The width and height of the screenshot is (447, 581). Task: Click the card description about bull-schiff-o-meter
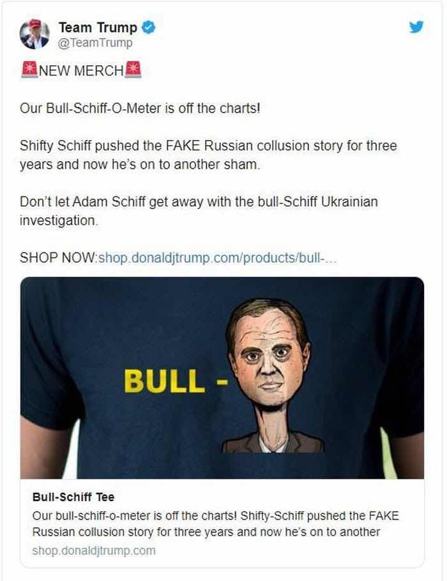point(216,523)
